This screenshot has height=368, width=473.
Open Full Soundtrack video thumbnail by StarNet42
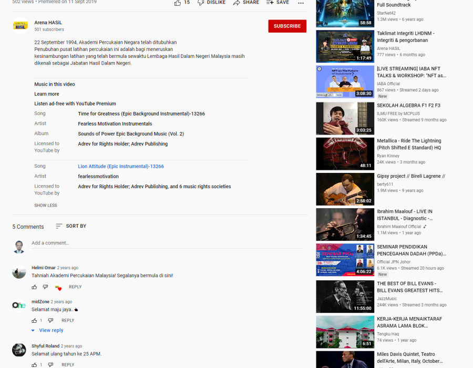pos(345,14)
